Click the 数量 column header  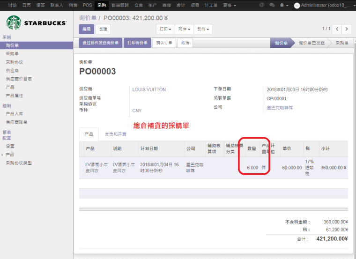[x=252, y=148]
